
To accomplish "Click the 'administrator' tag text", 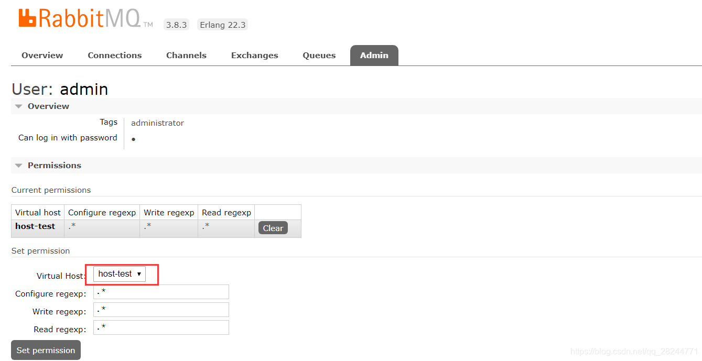I will click(157, 123).
